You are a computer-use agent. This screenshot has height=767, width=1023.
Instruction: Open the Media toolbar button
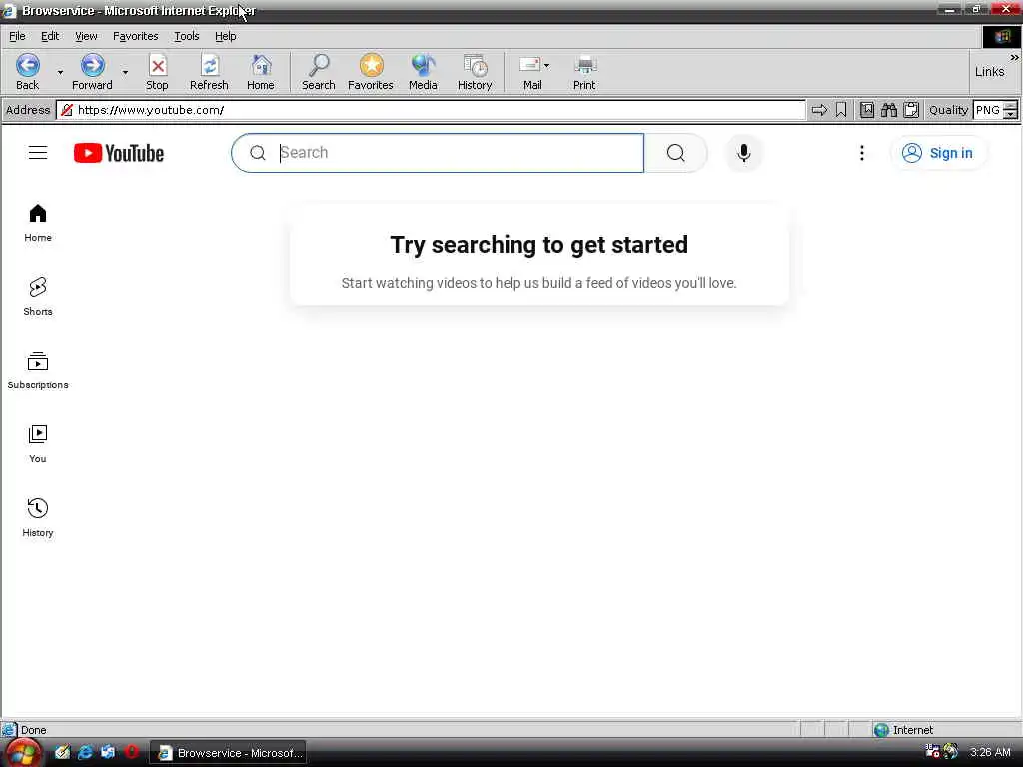pos(423,72)
